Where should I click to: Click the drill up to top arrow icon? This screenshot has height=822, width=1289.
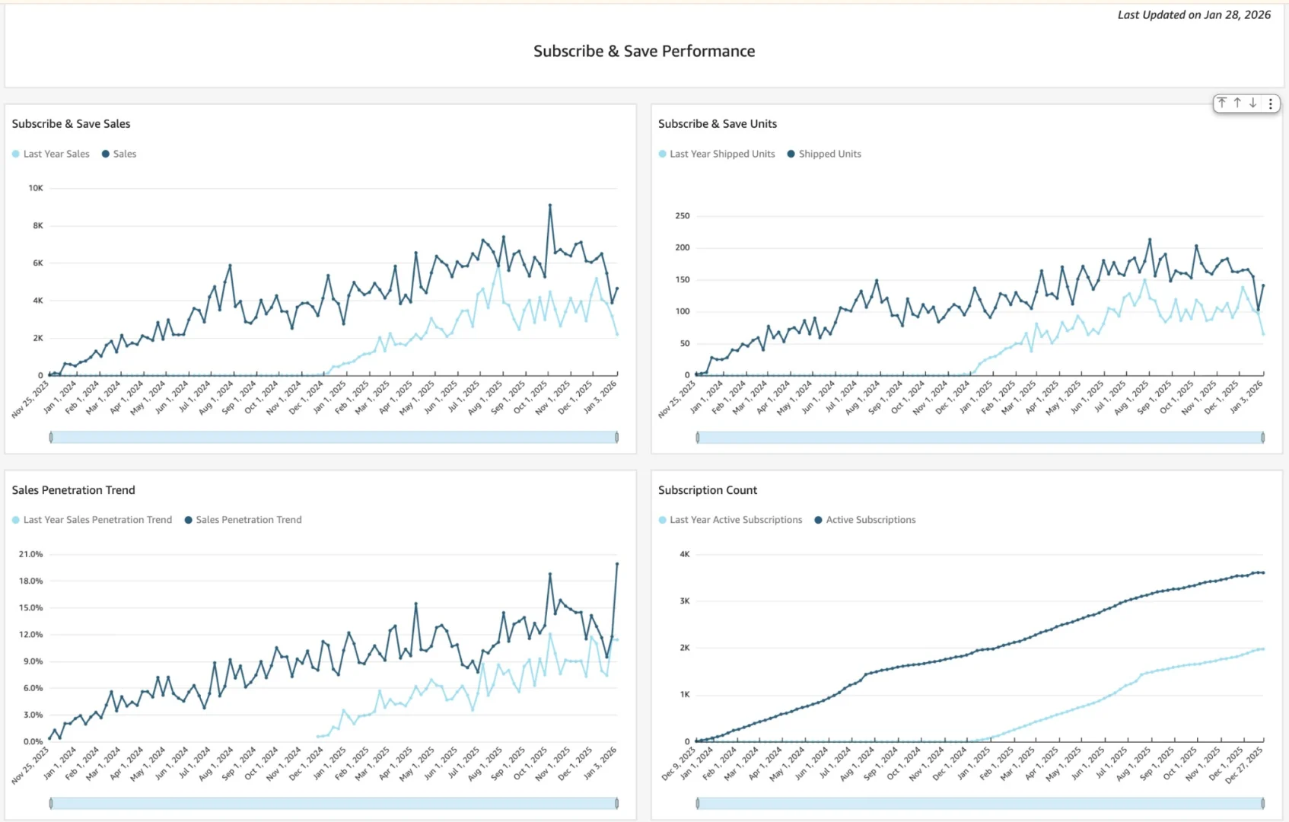point(1222,103)
